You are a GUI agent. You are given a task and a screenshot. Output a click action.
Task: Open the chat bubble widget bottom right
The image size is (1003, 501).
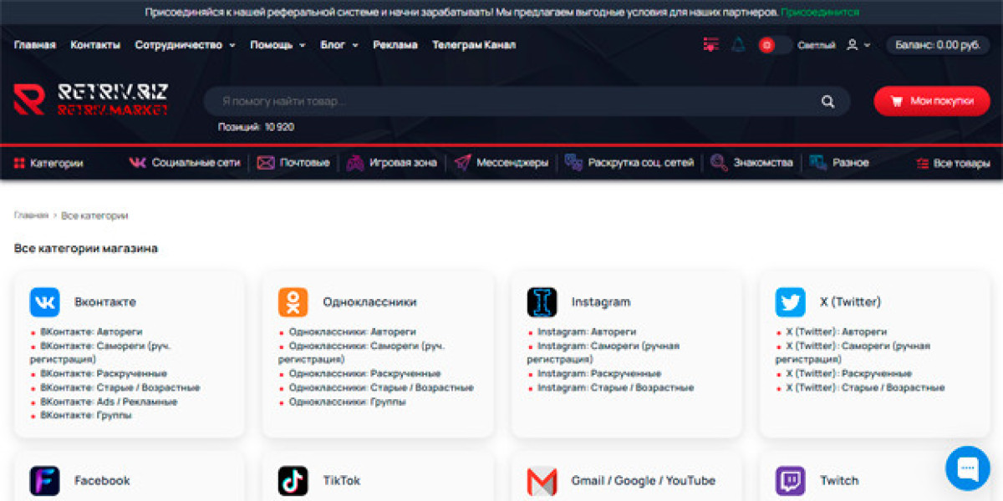tap(967, 468)
